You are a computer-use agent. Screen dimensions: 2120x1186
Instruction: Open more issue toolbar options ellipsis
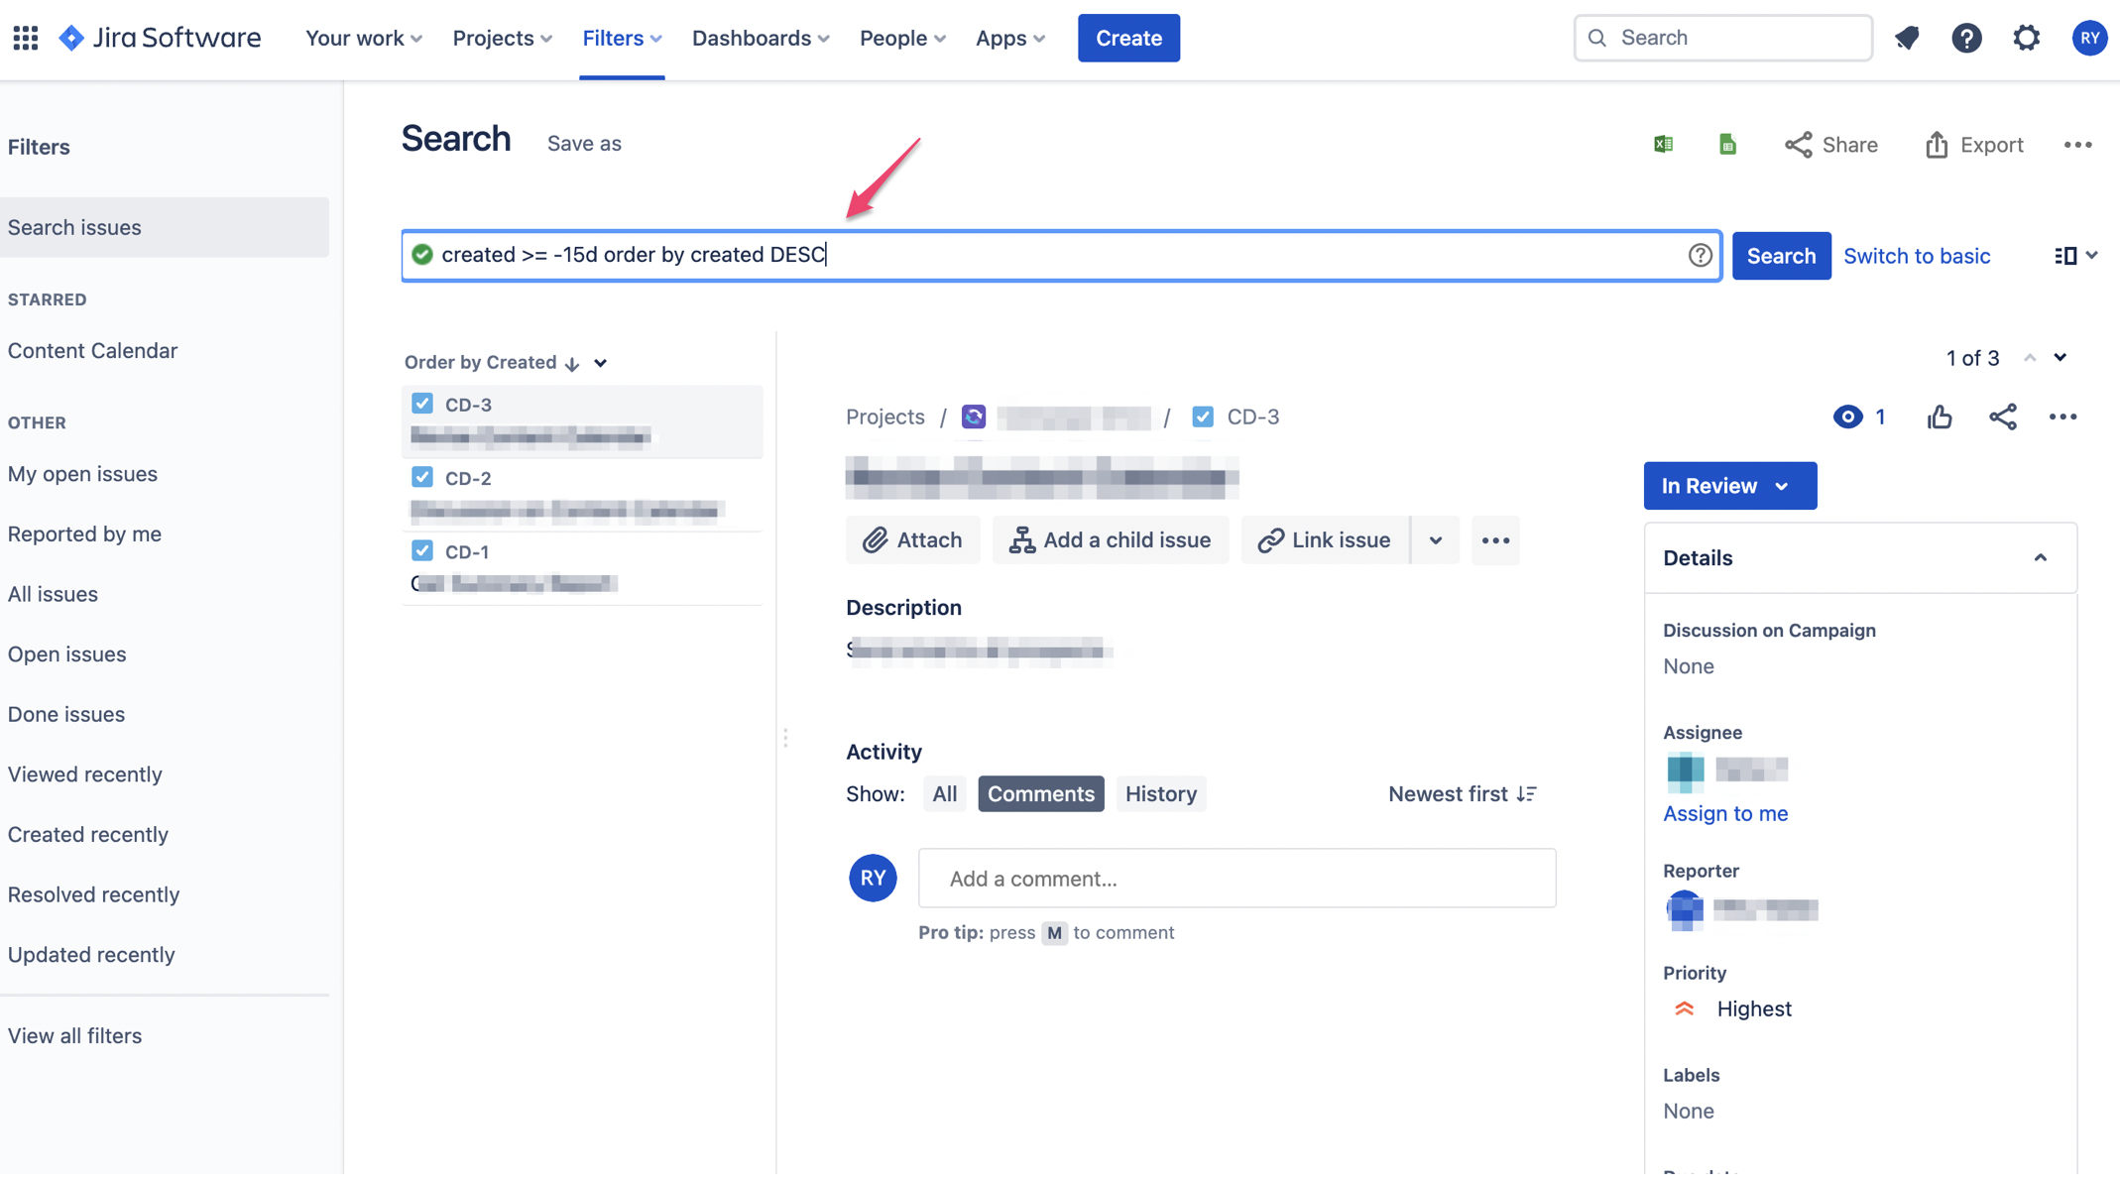pyautogui.click(x=1495, y=539)
